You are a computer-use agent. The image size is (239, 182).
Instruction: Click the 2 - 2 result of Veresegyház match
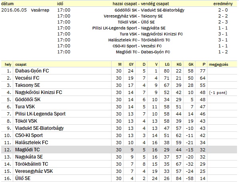(223, 16)
